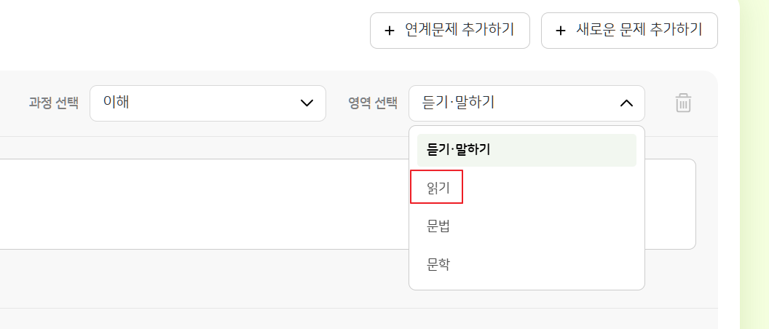The height and width of the screenshot is (329, 769).
Task: Open the 과정 선택 dropdown showing 이해
Action: click(208, 103)
